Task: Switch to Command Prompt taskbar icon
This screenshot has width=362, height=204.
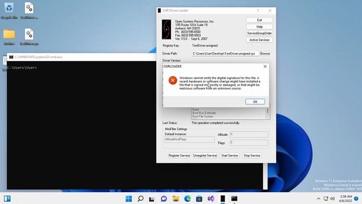Action: 234,198
